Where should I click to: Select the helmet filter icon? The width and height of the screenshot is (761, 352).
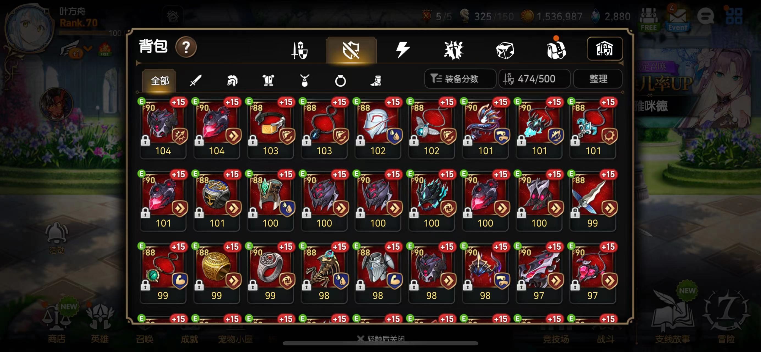pos(232,80)
